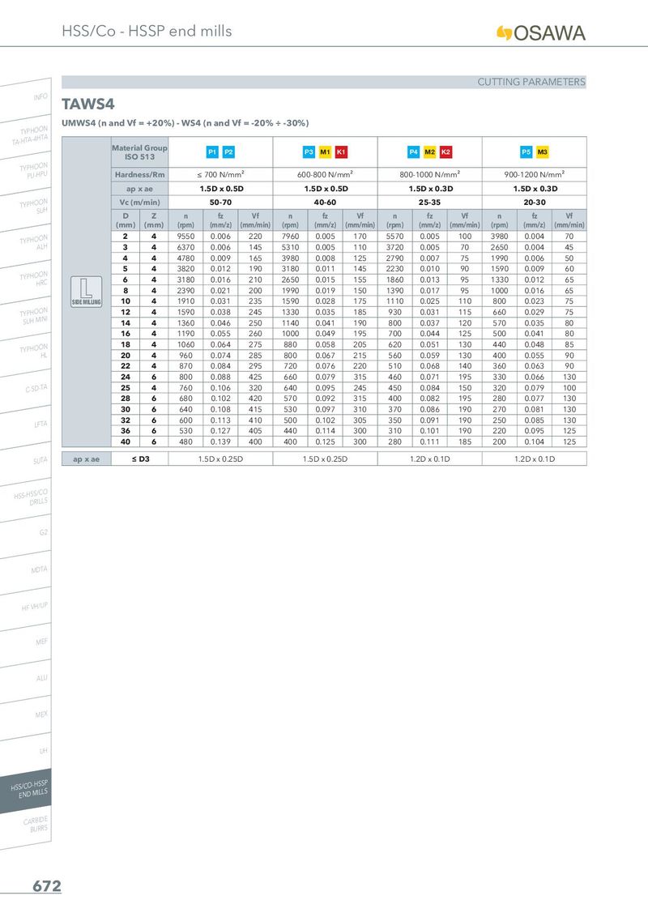
Task: Click feed value '0.139'
Action: [220, 442]
